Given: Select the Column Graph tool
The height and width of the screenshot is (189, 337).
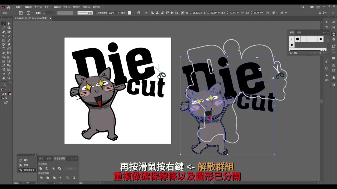Looking at the screenshot, I should point(9,70).
